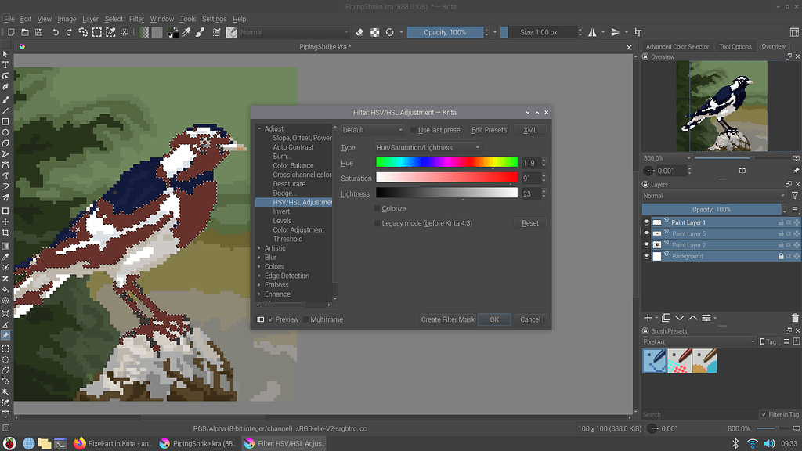Open the Default preset dropdown
This screenshot has height=451, width=802.
pos(373,130)
